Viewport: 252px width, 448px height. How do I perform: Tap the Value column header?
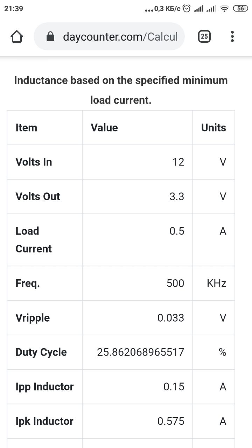pyautogui.click(x=104, y=128)
